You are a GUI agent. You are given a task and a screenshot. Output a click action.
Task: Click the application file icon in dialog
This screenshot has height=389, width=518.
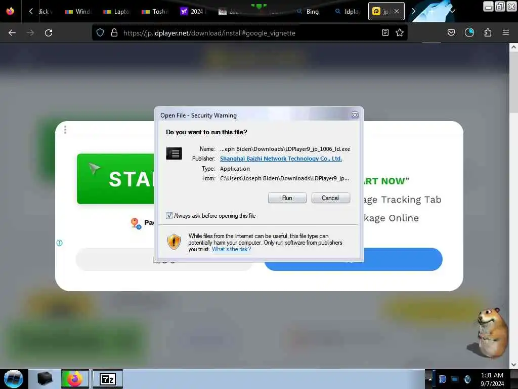pos(174,153)
